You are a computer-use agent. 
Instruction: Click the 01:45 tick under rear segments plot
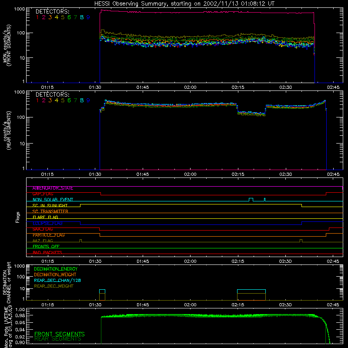pos(143,174)
